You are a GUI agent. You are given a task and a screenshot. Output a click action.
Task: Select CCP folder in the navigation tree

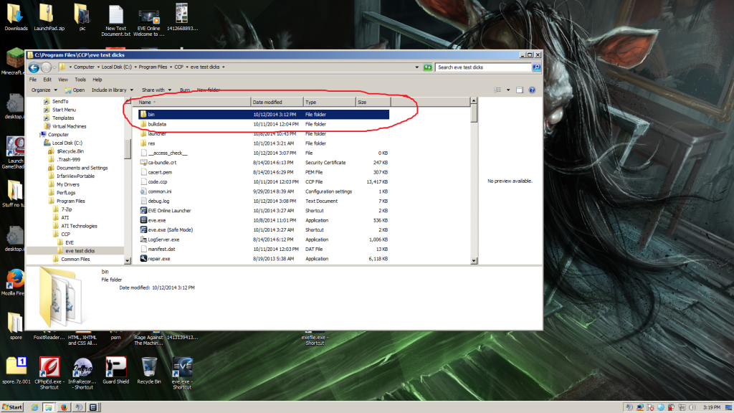point(65,234)
